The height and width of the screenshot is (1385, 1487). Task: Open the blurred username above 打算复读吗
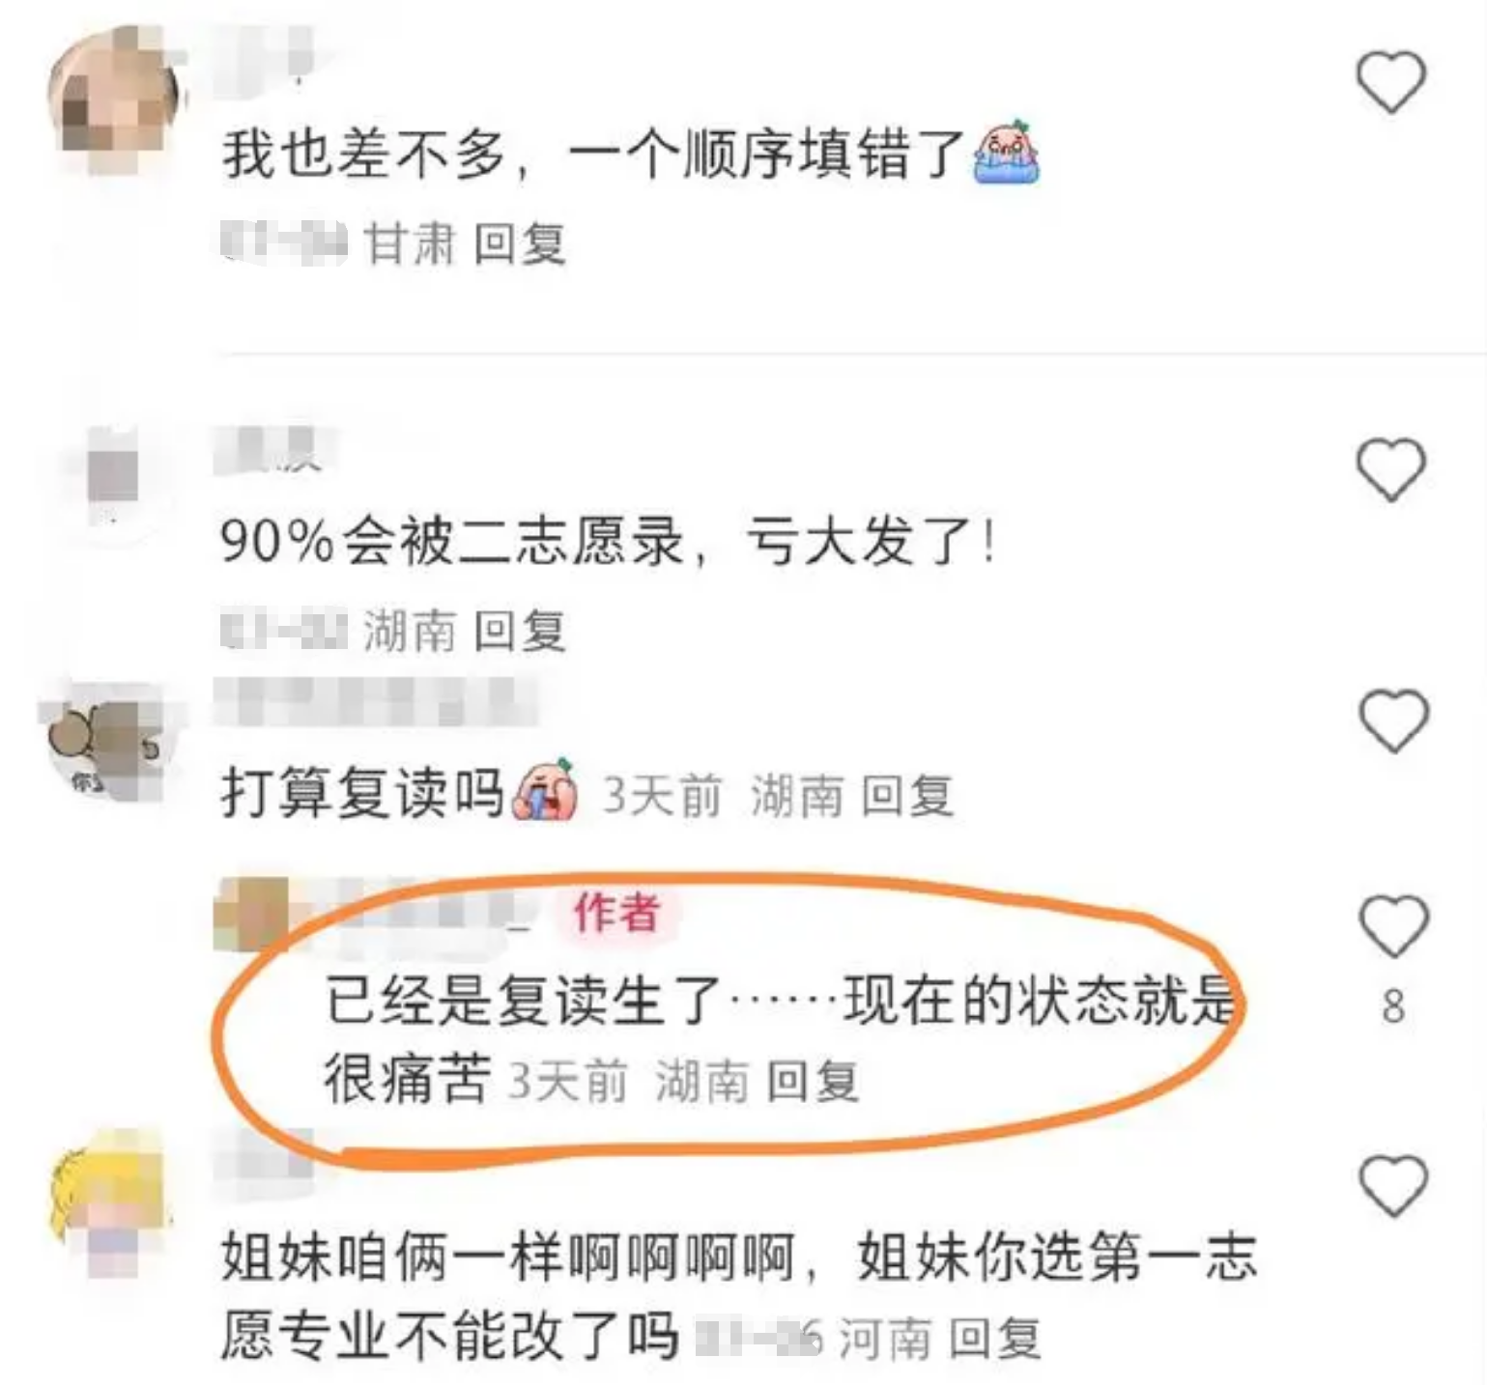tap(374, 701)
